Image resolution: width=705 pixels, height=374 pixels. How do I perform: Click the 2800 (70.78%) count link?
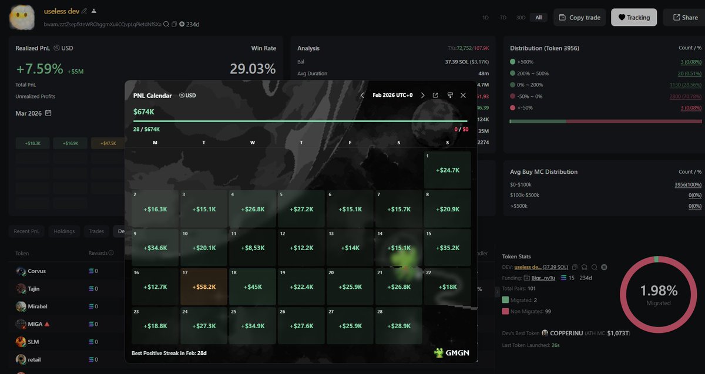point(686,96)
